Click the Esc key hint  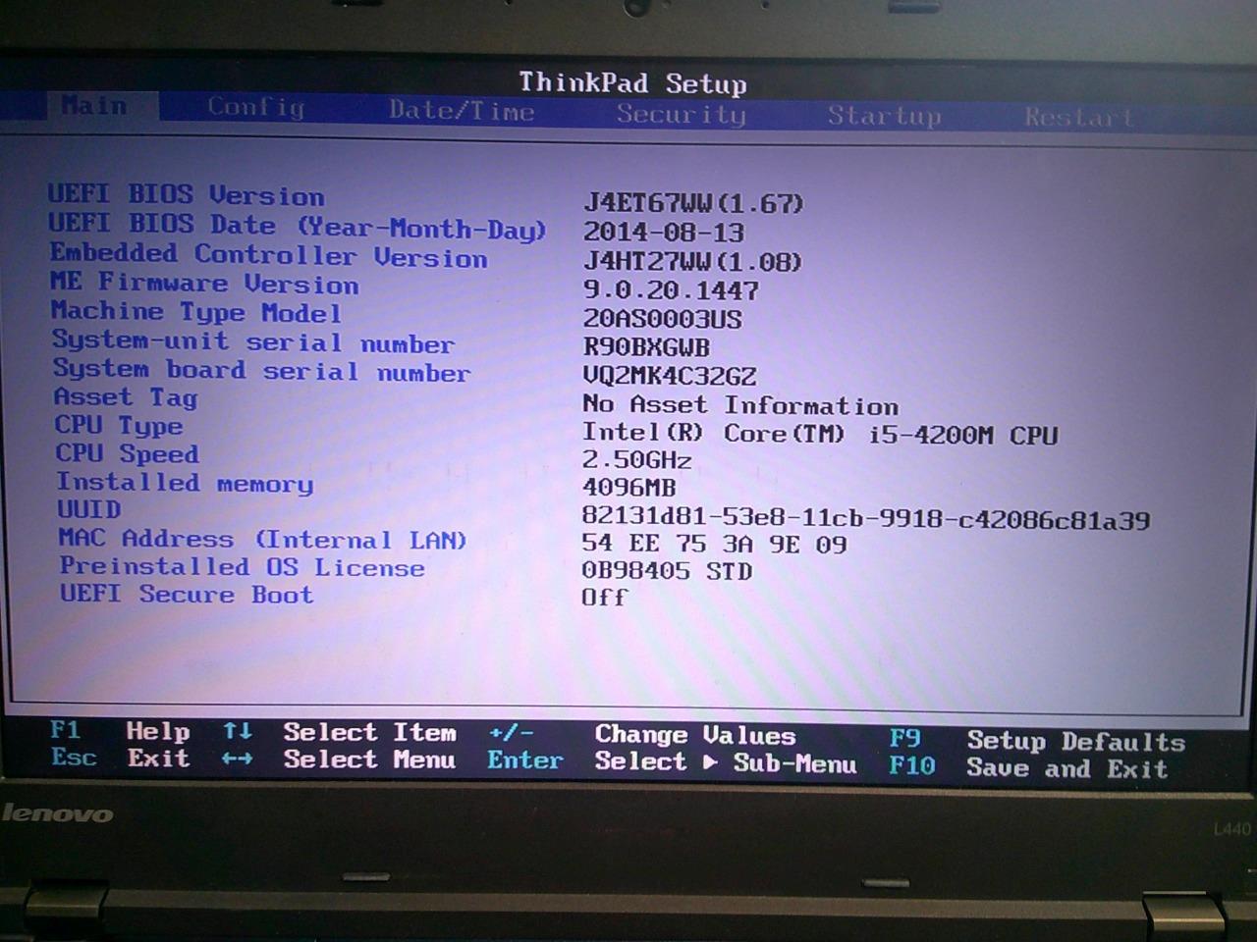(74, 758)
